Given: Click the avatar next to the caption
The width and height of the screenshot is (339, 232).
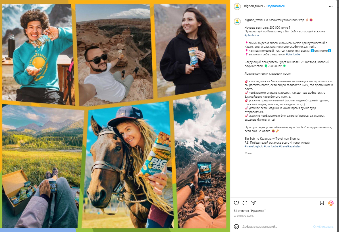Looking at the screenshot, I should [x=237, y=21].
